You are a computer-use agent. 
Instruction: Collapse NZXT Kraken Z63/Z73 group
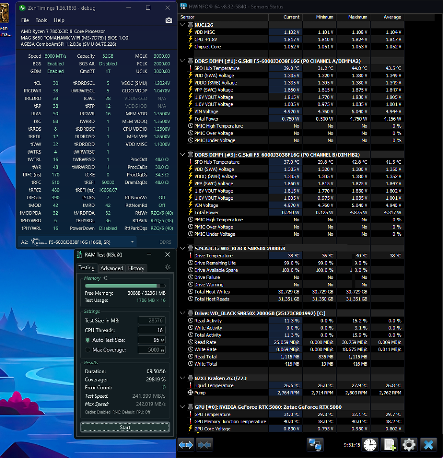tap(183, 378)
